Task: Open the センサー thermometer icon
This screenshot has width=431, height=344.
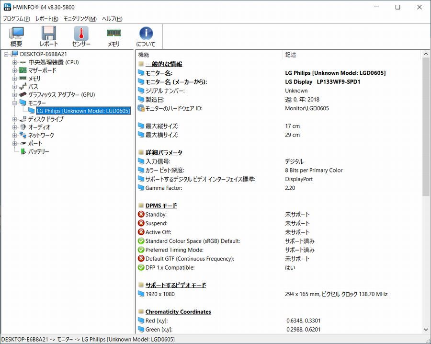Action: [x=81, y=33]
